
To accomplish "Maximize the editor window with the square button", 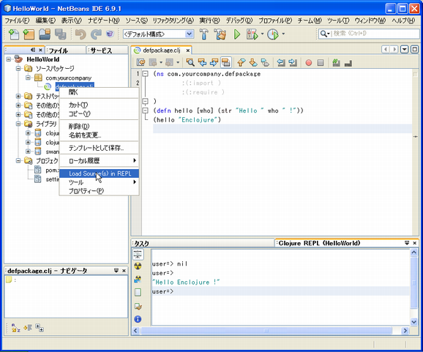I will 415,49.
